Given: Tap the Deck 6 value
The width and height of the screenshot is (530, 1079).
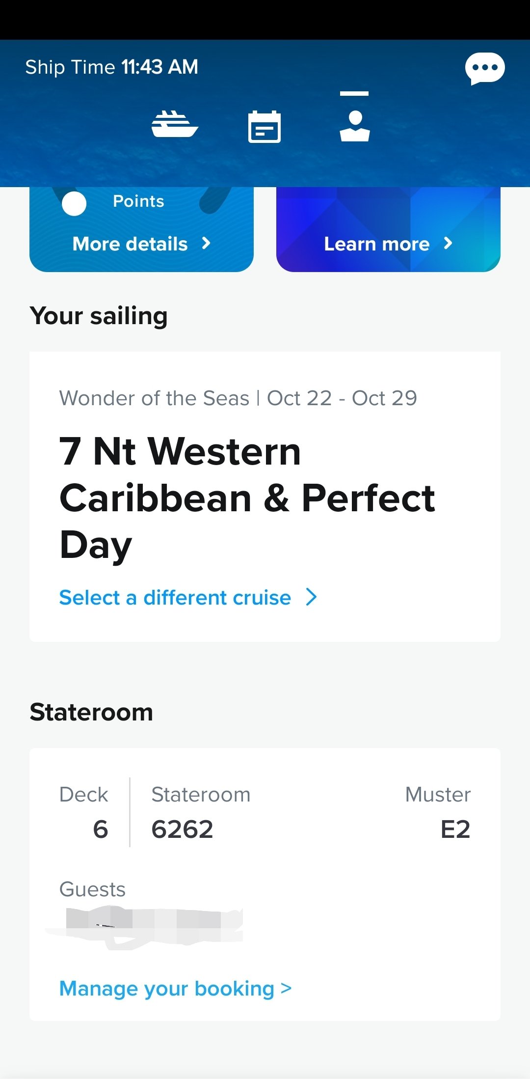Looking at the screenshot, I should (101, 829).
